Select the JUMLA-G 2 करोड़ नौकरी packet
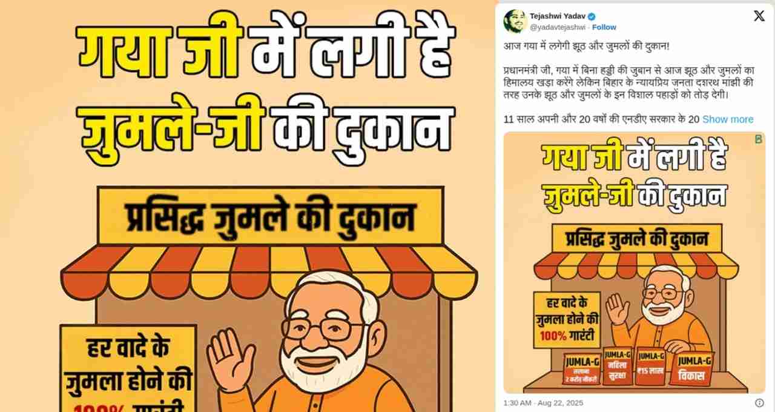The width and height of the screenshot is (775, 412). click(x=581, y=369)
